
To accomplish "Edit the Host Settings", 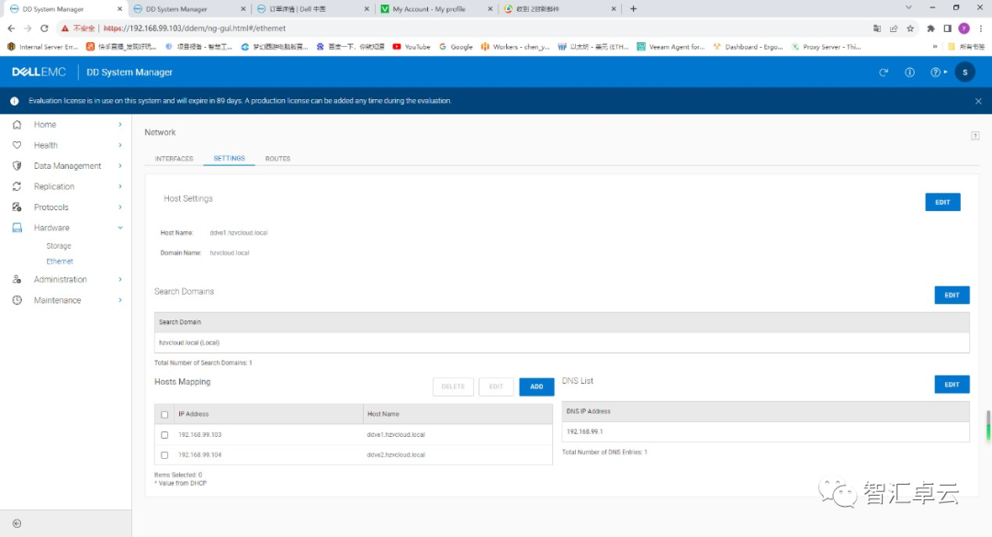I will [x=942, y=202].
